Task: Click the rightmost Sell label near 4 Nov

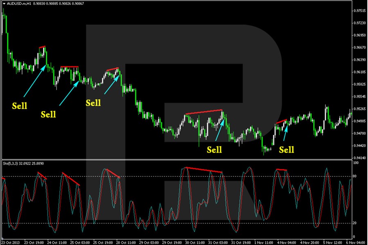Action: pyautogui.click(x=286, y=150)
